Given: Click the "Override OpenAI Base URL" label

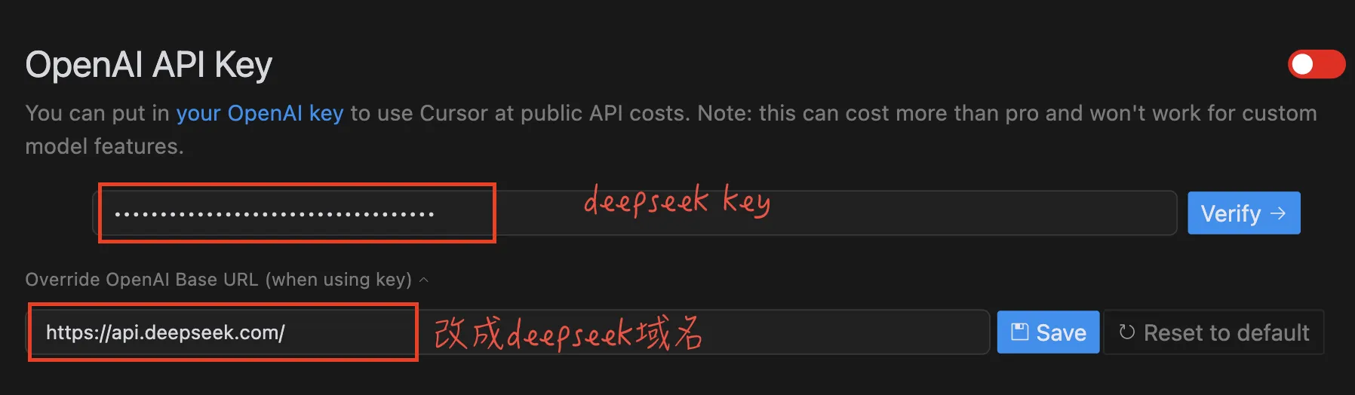Looking at the screenshot, I should coord(142,280).
